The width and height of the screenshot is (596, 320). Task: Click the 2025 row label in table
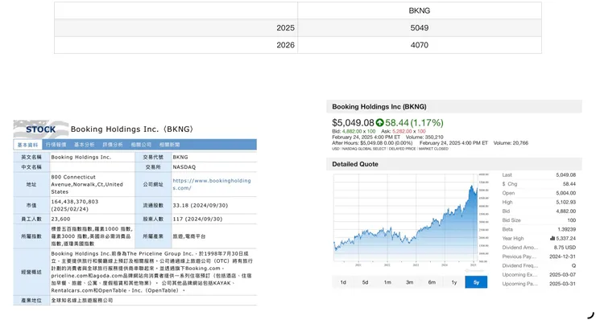pyautogui.click(x=285, y=27)
